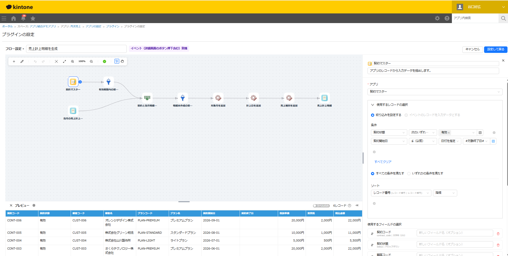Click the pencil edit icon in canvas toolbar
508x256 pixels.
coord(22,61)
